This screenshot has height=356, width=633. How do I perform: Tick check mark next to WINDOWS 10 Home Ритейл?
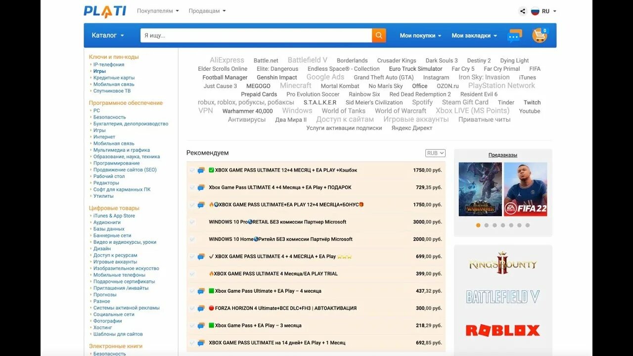coord(192,239)
